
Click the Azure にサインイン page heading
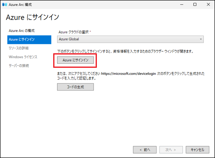pyautogui.click(x=33, y=17)
